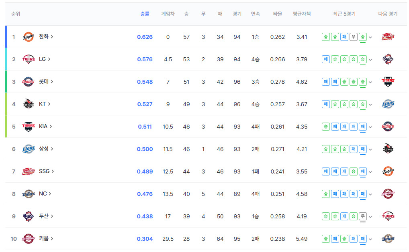Open the 한화 team link
This screenshot has width=409, height=252.
coord(46,36)
